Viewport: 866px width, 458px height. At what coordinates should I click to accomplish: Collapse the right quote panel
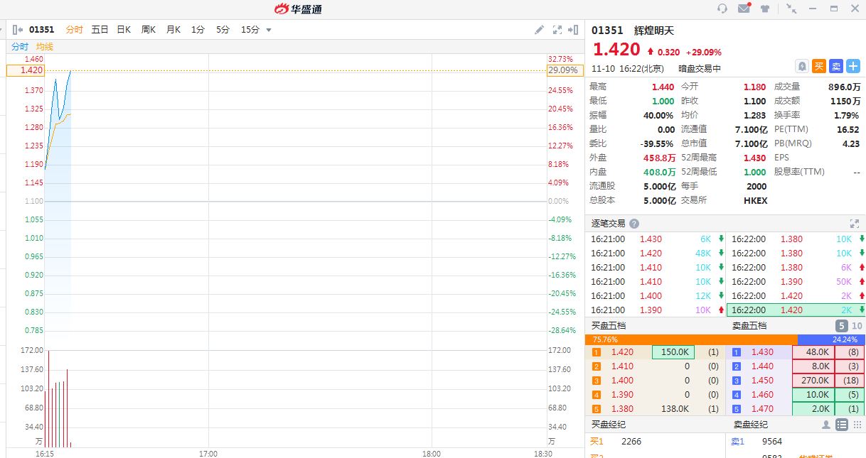click(574, 30)
